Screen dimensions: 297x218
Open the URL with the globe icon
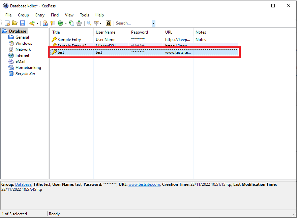click(x=61, y=23)
